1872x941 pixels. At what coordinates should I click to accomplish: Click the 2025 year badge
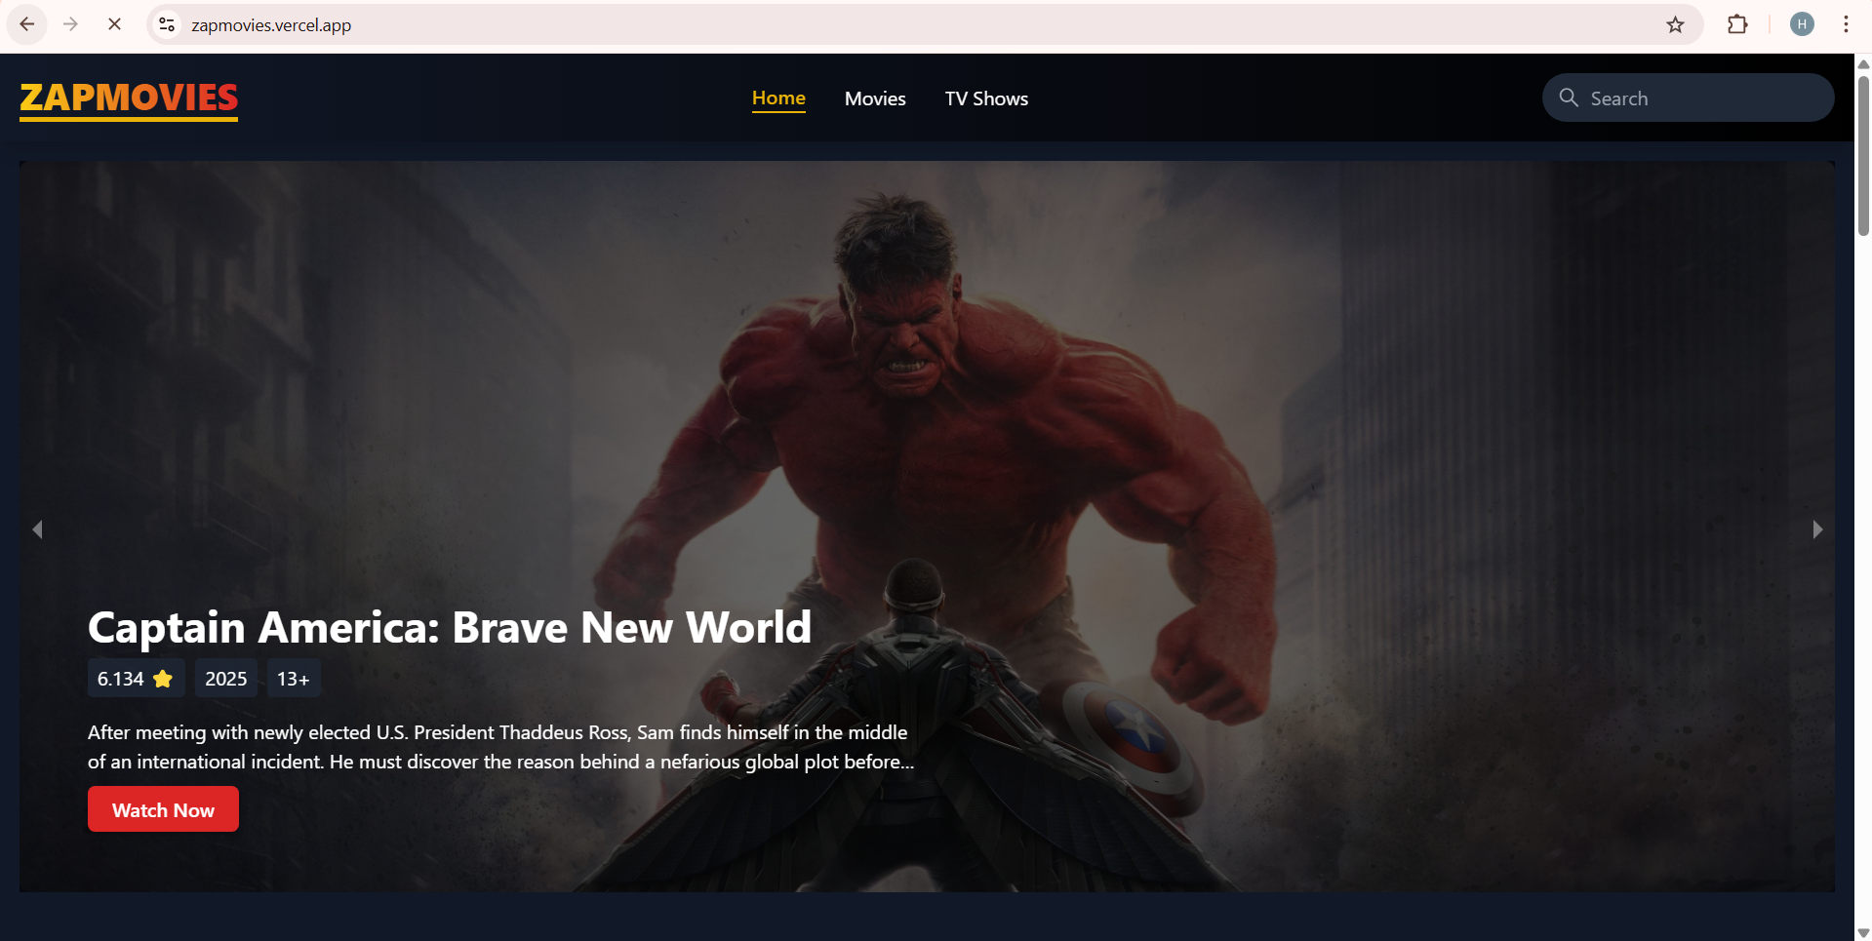click(x=225, y=679)
